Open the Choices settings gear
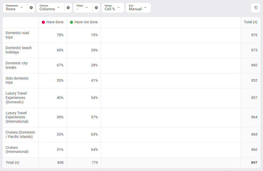This screenshot has width=263, height=171. (68, 8)
